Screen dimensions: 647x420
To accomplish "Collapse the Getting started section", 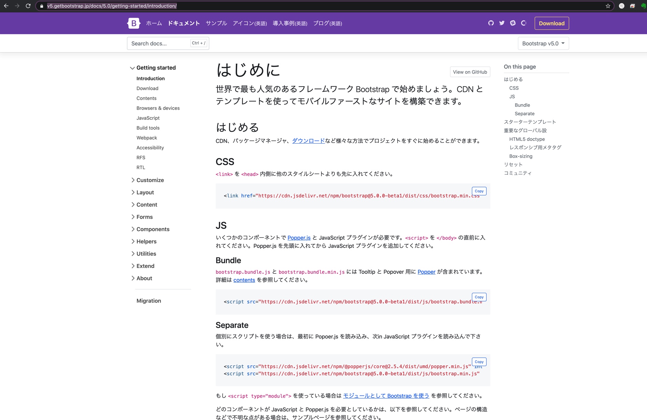I will click(x=153, y=67).
